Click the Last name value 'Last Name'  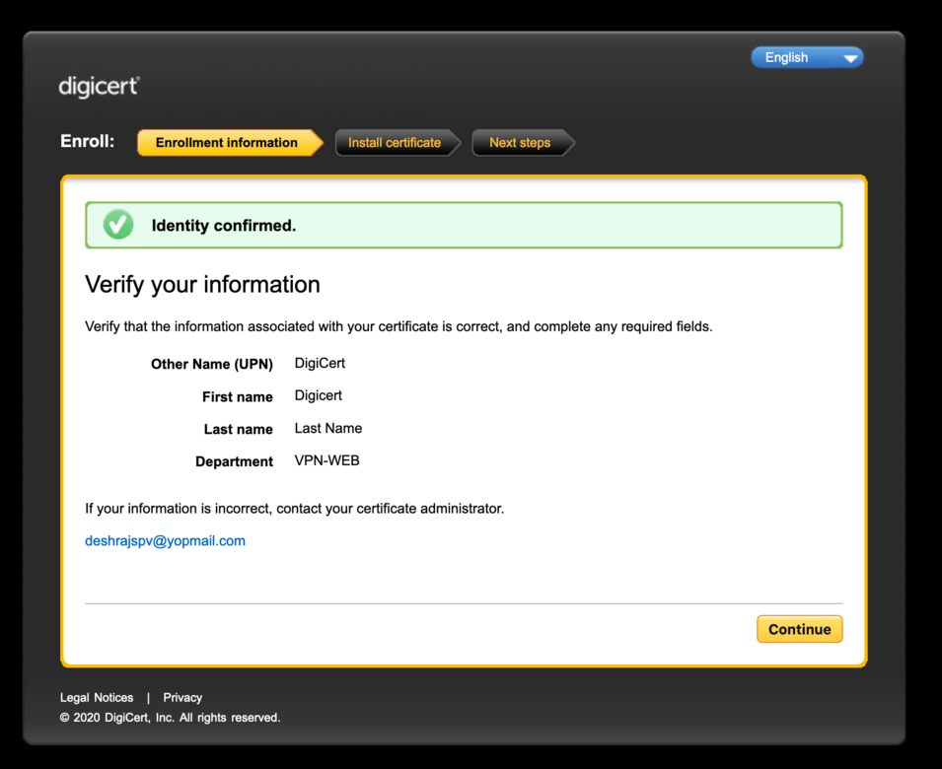point(328,428)
